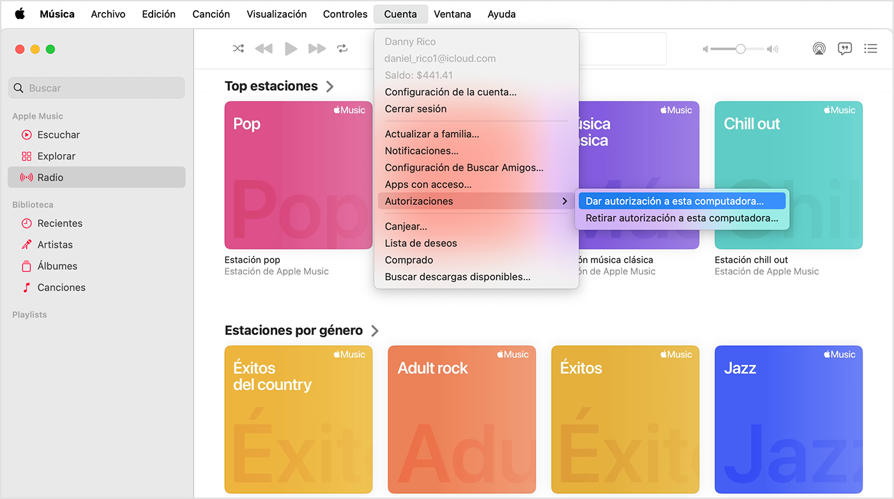This screenshot has width=894, height=499.
Task: Click the Radio broadcast icon
Action: (26, 177)
